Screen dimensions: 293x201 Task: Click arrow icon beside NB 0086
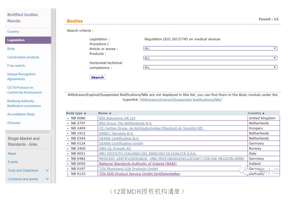(68, 118)
